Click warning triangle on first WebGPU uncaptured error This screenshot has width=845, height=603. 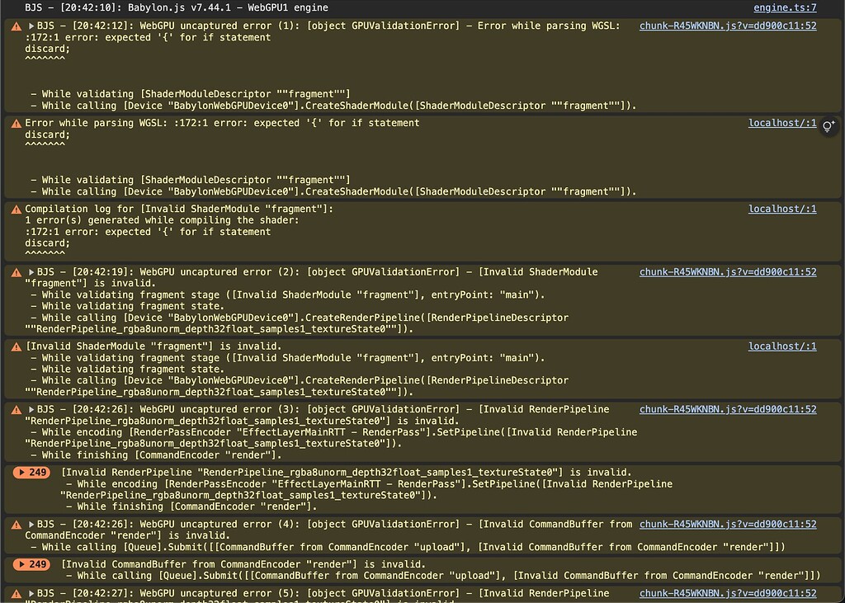click(x=15, y=26)
